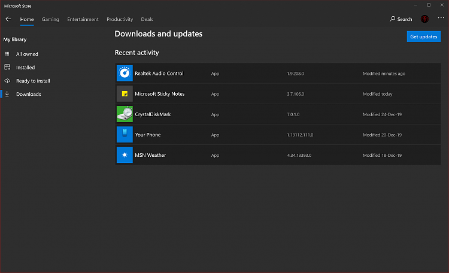Click the Downloads and updates title
449x273 pixels.
click(x=159, y=34)
